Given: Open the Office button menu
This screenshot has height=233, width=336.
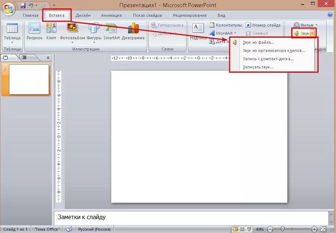Looking at the screenshot, I should pyautogui.click(x=9, y=9).
